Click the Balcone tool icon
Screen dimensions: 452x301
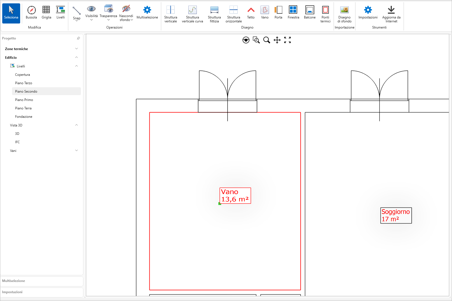310,13
